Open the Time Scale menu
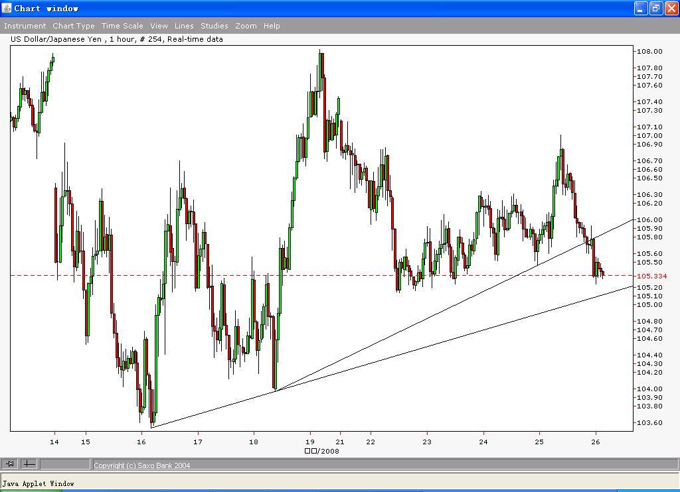The image size is (680, 492). (122, 26)
